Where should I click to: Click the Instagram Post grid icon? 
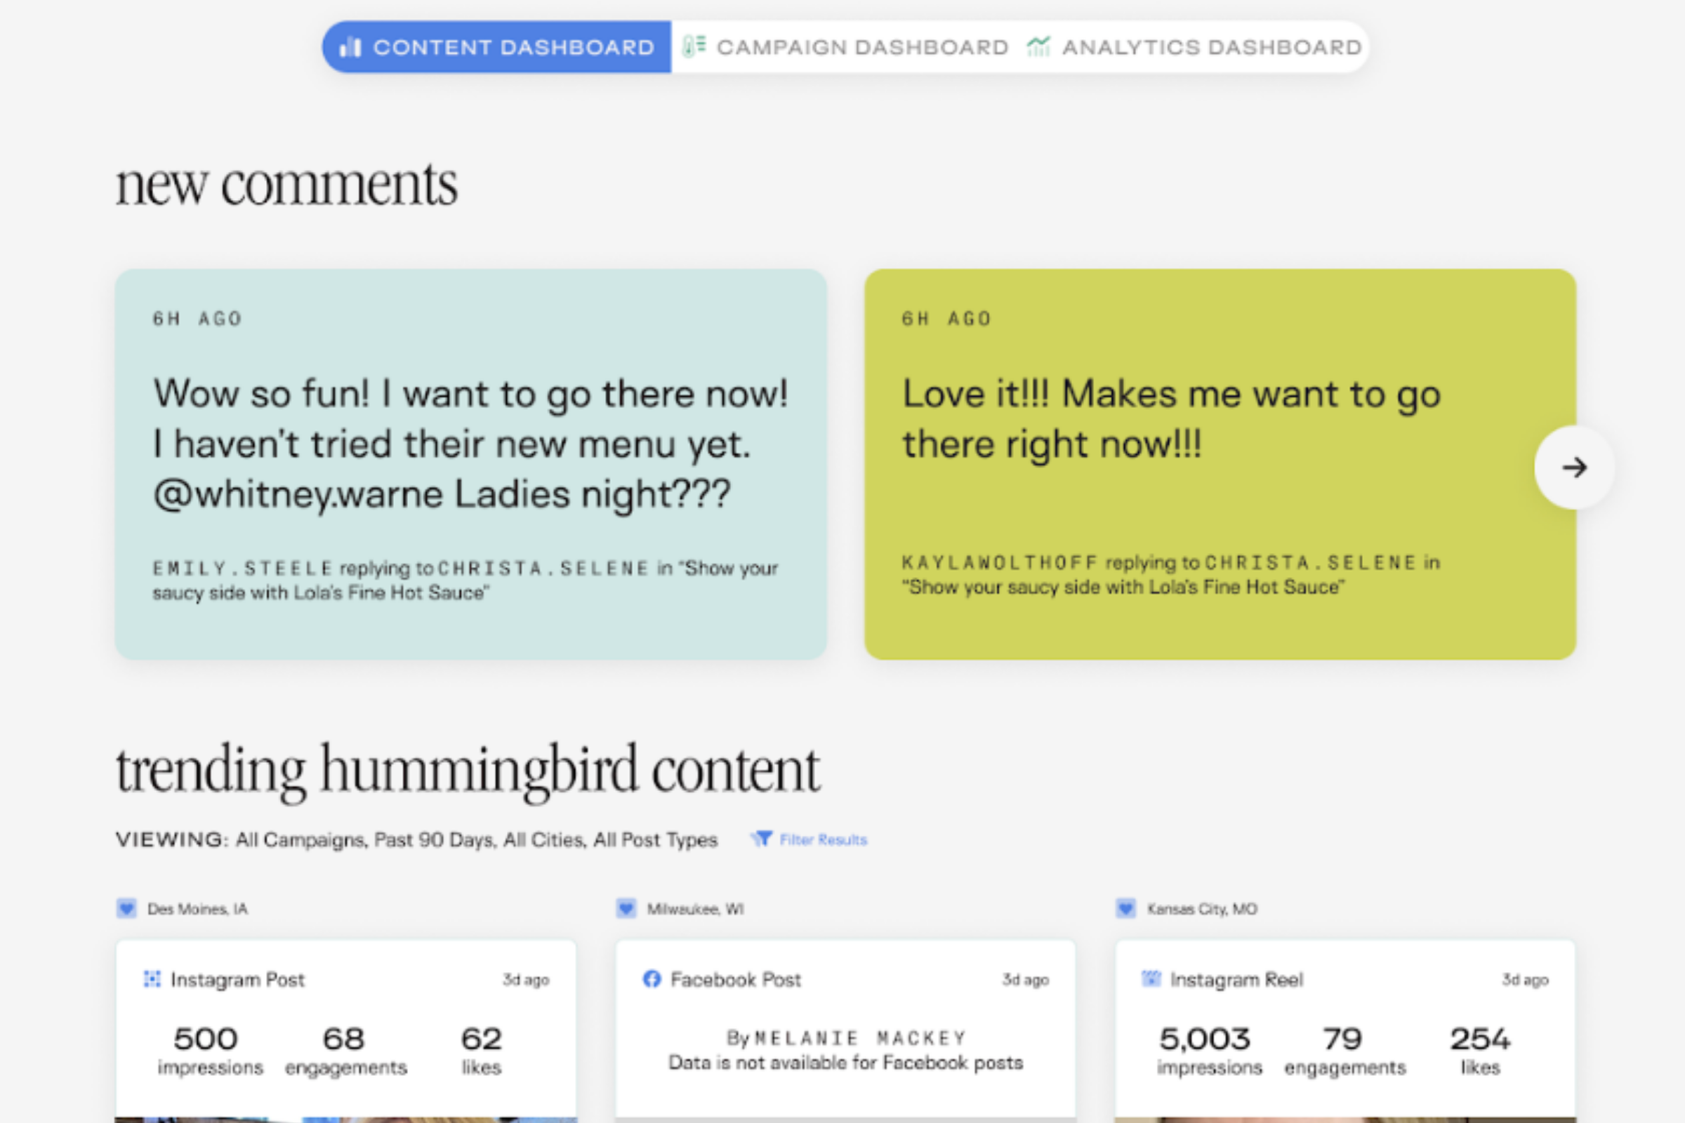152,979
